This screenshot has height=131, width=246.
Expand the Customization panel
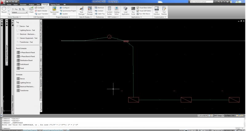click(x=160, y=17)
